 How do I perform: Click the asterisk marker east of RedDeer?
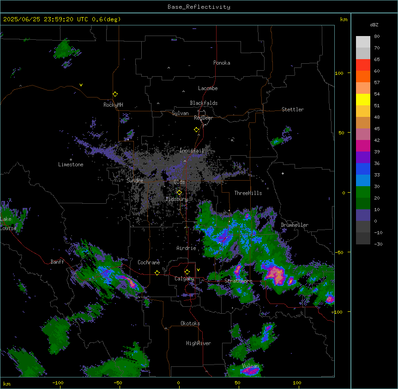coord(232,140)
